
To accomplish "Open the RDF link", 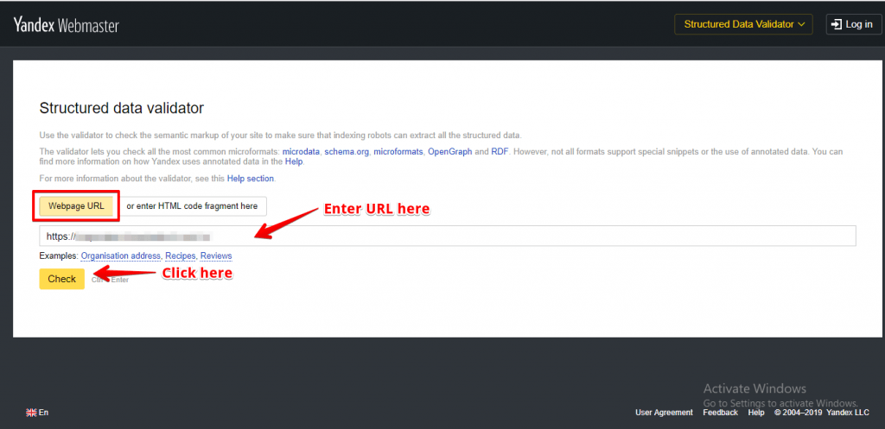I will 500,152.
